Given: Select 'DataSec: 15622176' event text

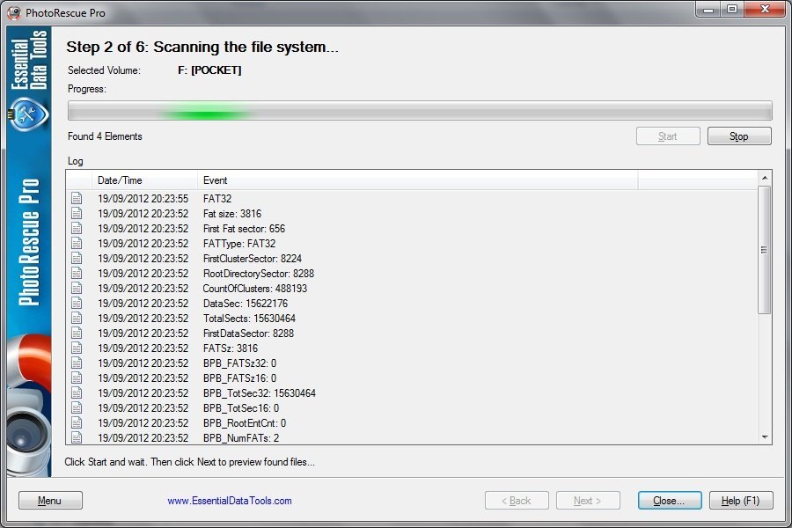Looking at the screenshot, I should tap(246, 303).
